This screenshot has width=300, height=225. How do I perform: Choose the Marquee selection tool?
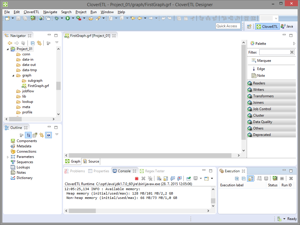click(264, 61)
